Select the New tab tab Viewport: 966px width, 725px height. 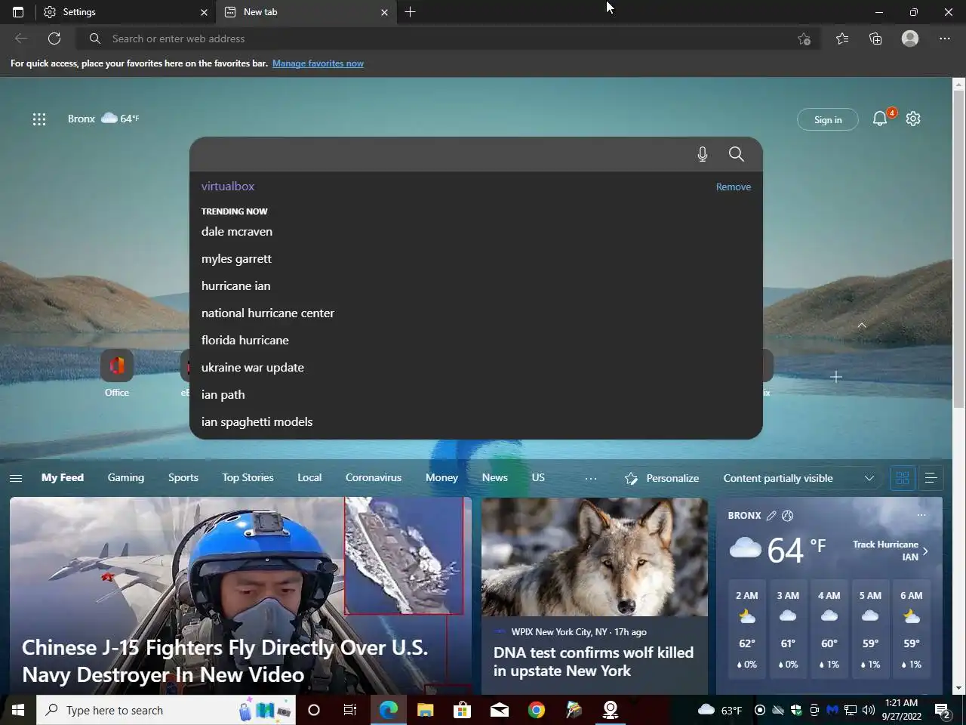(x=306, y=12)
